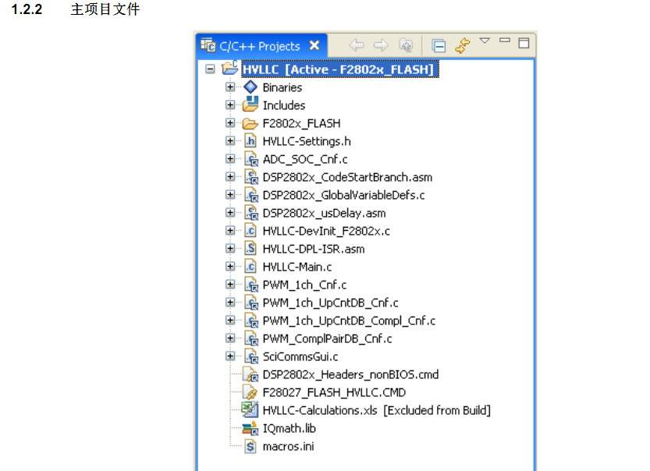Open the view menu triangle

click(x=485, y=41)
